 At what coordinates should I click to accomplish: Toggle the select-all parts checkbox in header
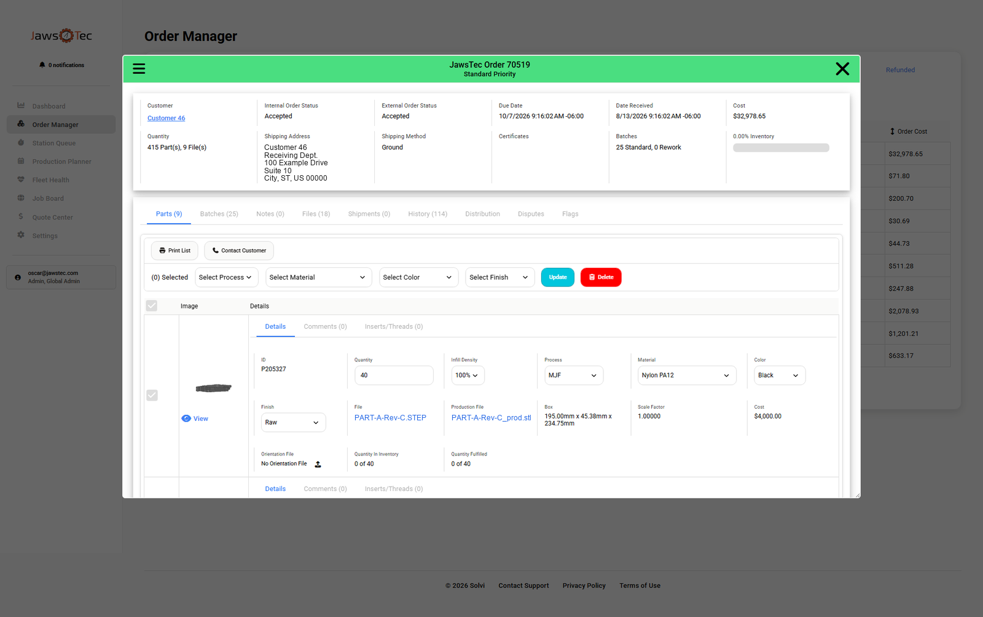click(152, 305)
